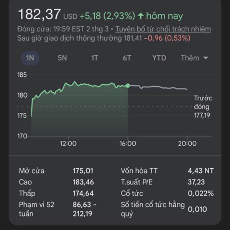Switch to the 5N chart range
The image size is (230, 230).
pyautogui.click(x=62, y=58)
